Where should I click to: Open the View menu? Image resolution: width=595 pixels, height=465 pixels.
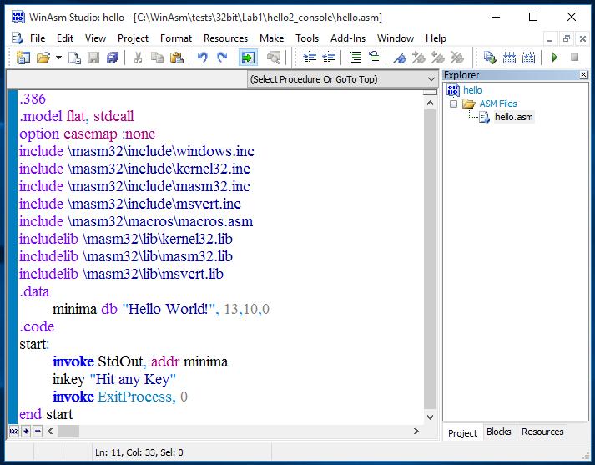[x=95, y=38]
